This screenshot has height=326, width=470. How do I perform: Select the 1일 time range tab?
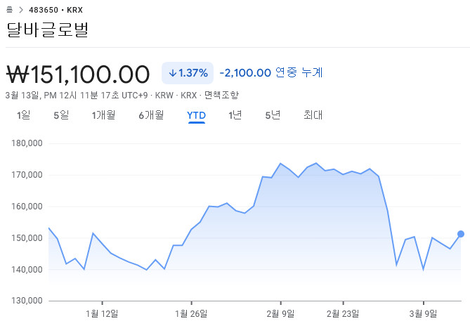point(24,115)
